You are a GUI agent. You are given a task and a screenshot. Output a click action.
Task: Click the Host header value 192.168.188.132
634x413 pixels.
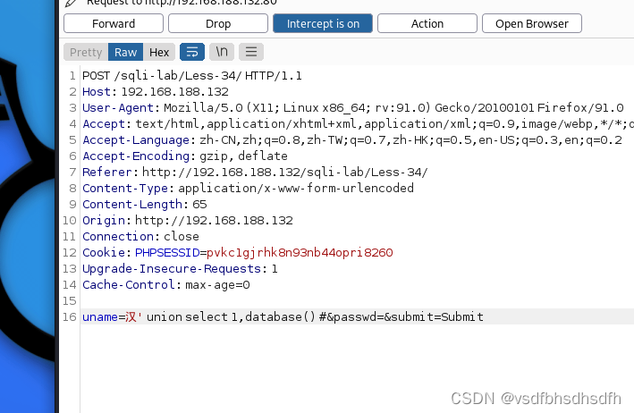click(x=174, y=92)
